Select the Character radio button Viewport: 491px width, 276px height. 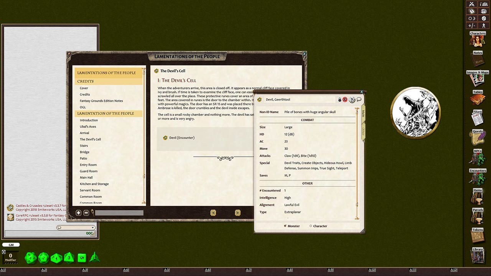click(311, 226)
